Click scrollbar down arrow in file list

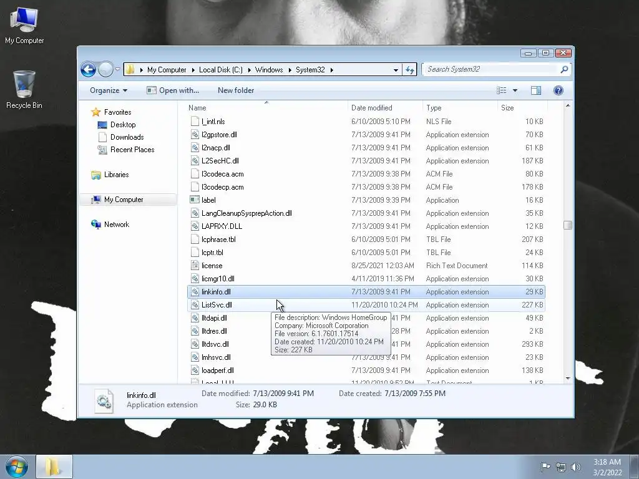568,379
